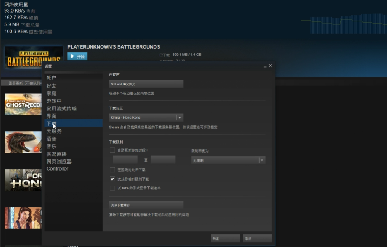Open the 帐户 (Account) settings section
This screenshot has width=387, height=247.
click(52, 78)
